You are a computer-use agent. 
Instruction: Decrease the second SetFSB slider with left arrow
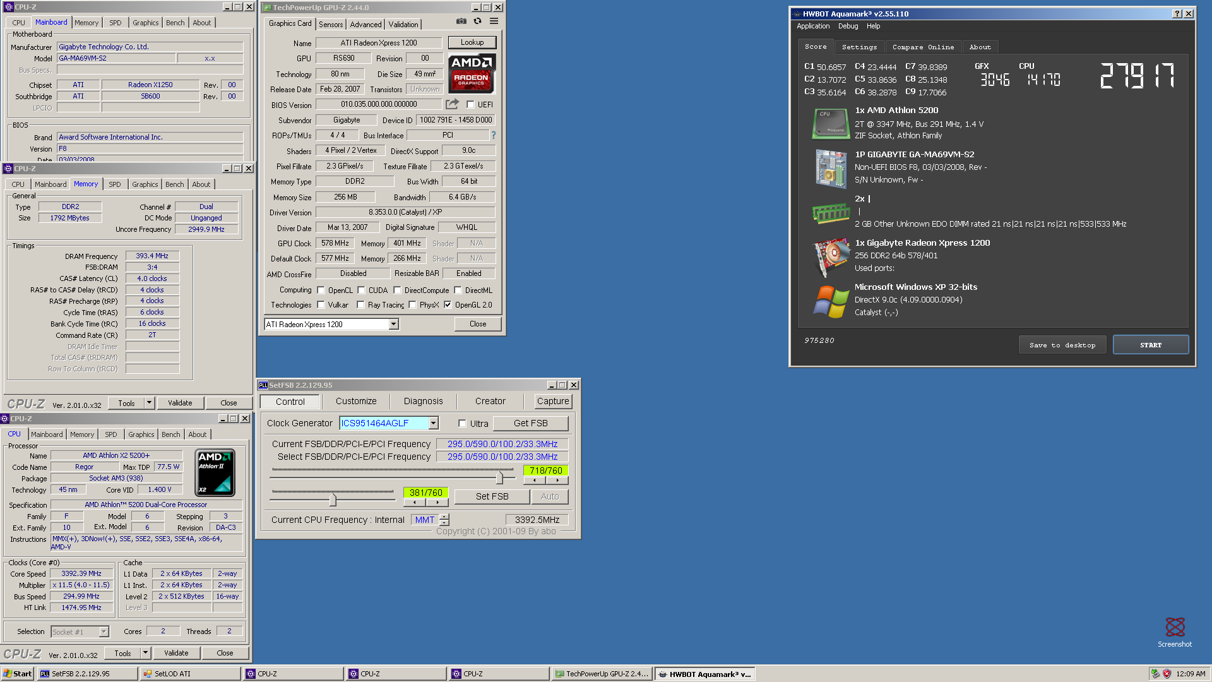414,503
